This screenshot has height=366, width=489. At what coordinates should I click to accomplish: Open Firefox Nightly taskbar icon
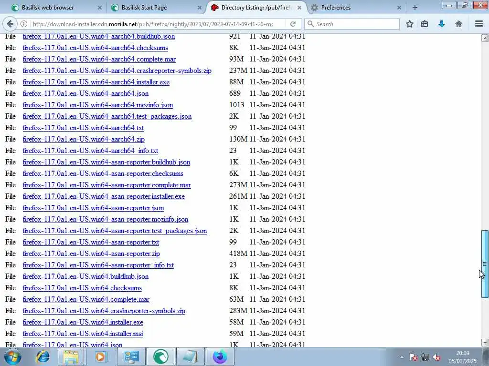point(220,356)
